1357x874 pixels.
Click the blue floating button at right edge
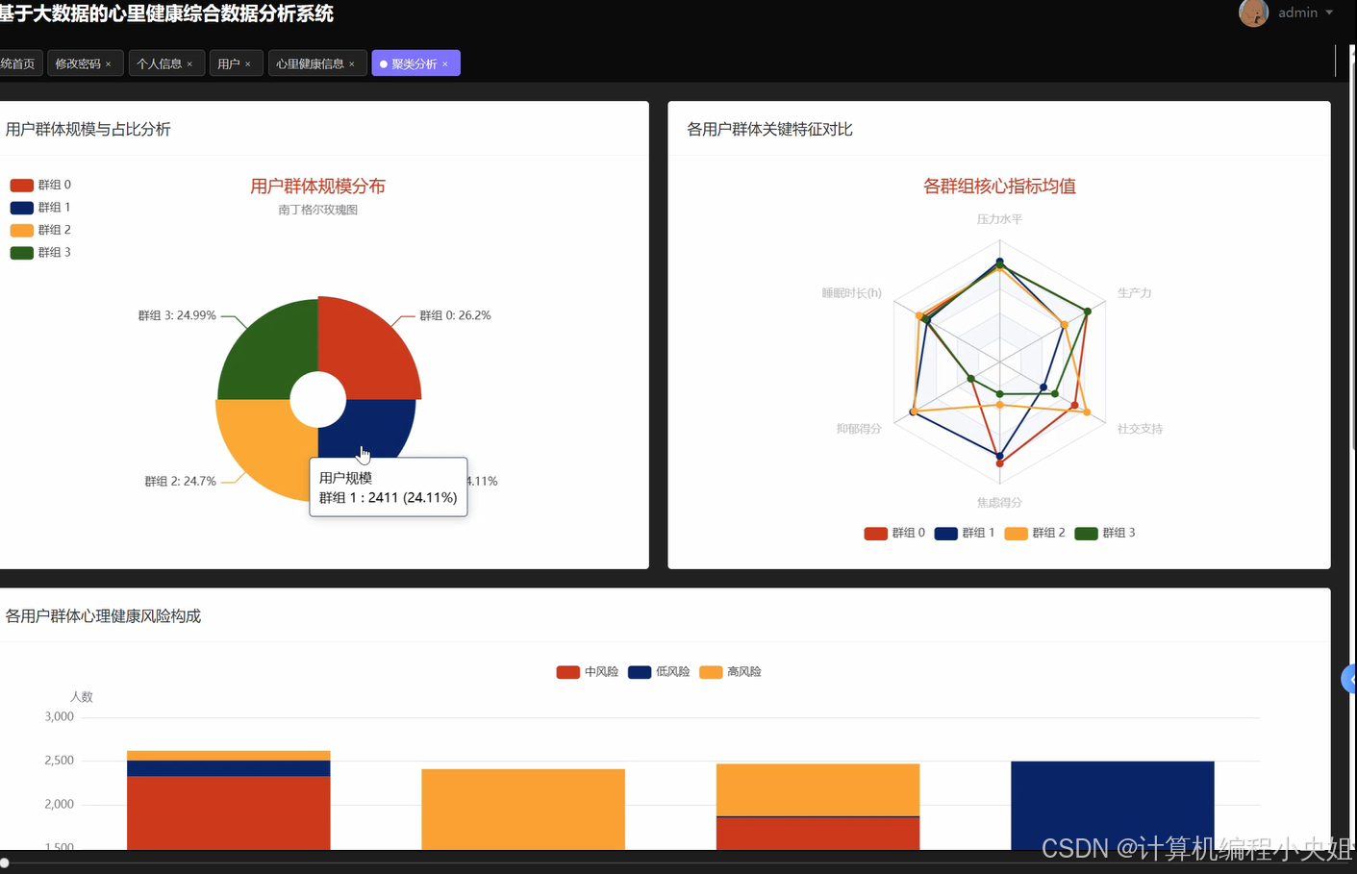(x=1349, y=679)
